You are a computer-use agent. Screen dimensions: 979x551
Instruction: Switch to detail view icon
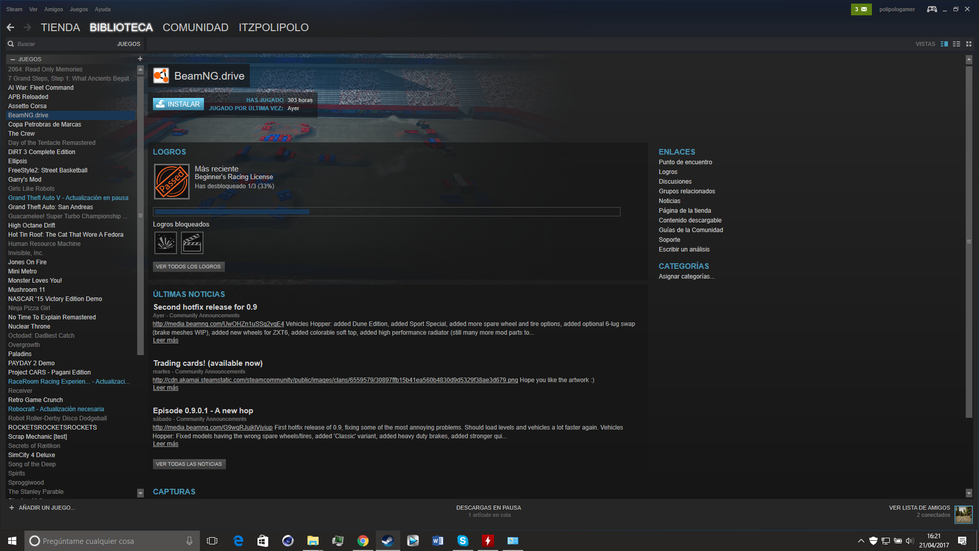(x=944, y=44)
